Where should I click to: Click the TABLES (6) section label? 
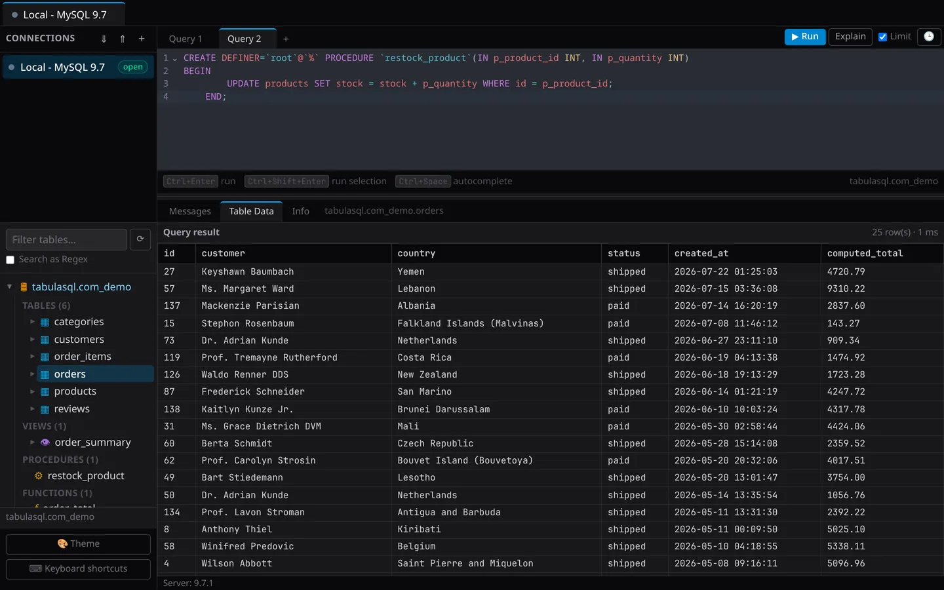46,305
